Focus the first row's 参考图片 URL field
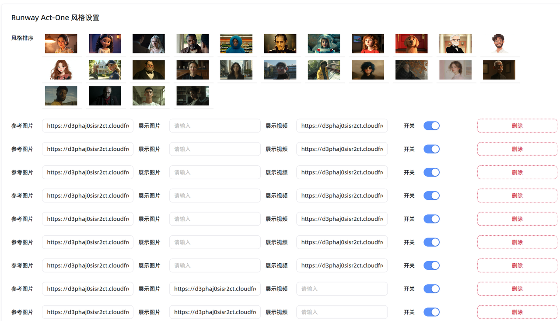 [x=87, y=126]
